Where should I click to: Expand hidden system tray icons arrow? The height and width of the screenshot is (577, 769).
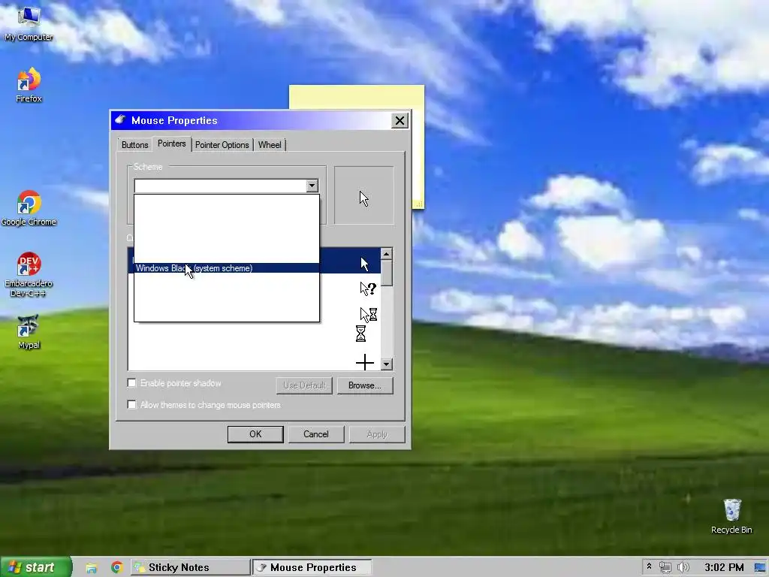click(x=649, y=566)
